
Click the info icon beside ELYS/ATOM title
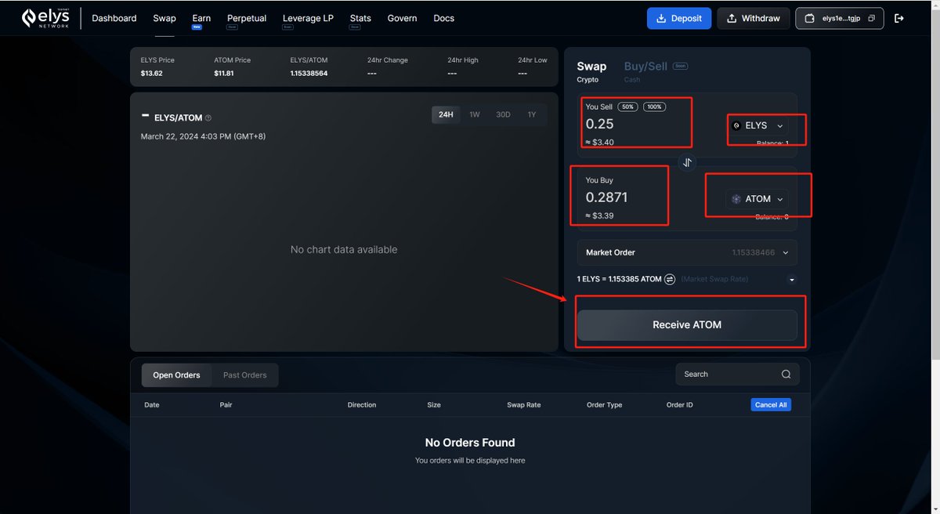tap(208, 118)
